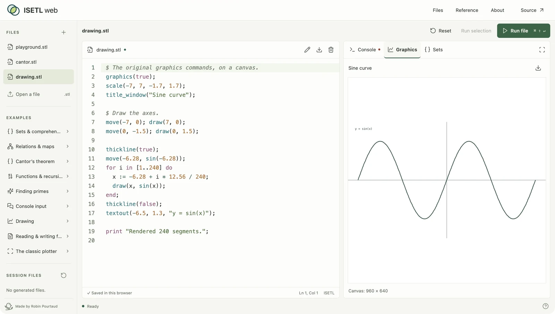Rename drawing.stl using the pencil icon
This screenshot has width=555, height=314.
pyautogui.click(x=307, y=50)
